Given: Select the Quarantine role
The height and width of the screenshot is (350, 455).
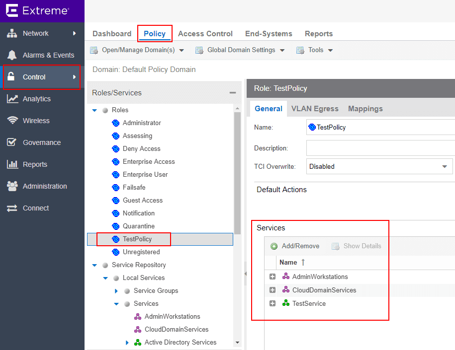Looking at the screenshot, I should (138, 226).
